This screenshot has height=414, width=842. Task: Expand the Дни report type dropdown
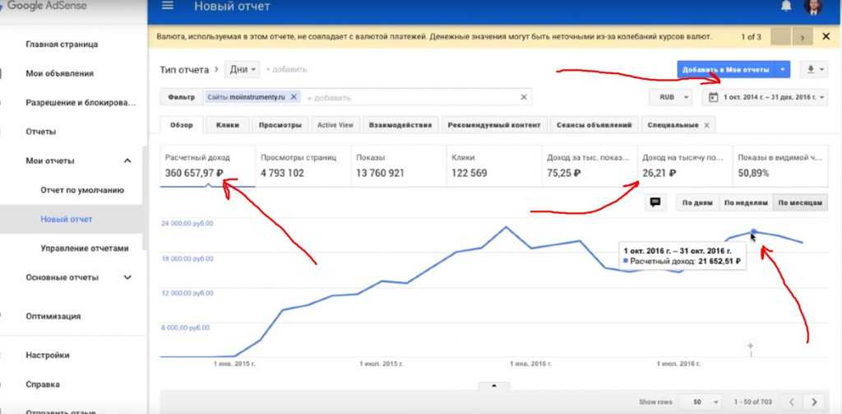[243, 69]
